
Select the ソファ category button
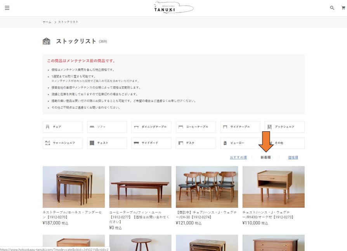(107, 127)
